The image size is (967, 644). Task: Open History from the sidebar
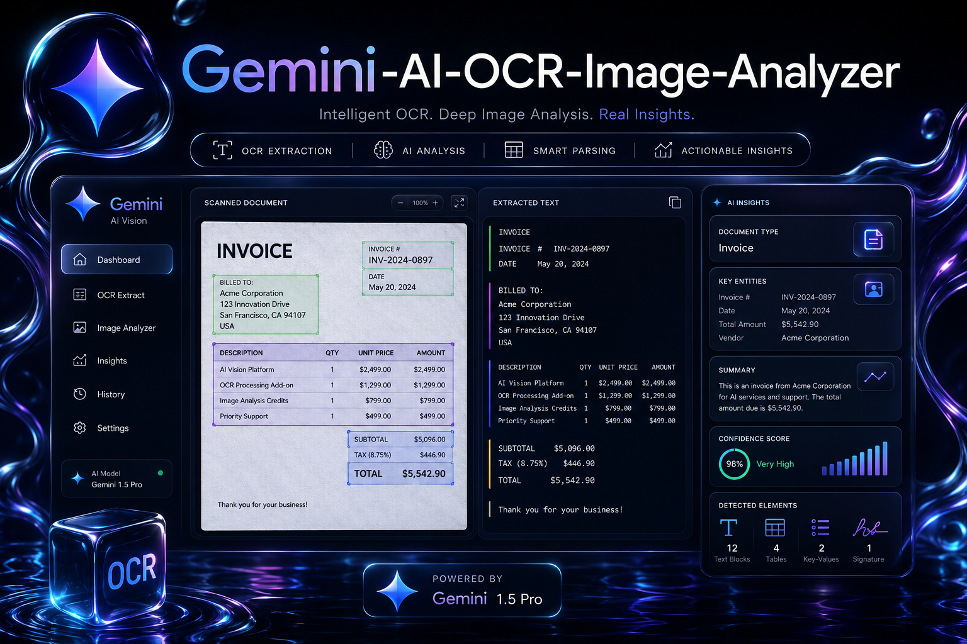coord(116,394)
